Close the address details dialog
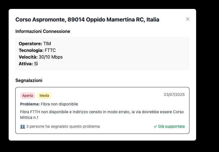 point(188,19)
